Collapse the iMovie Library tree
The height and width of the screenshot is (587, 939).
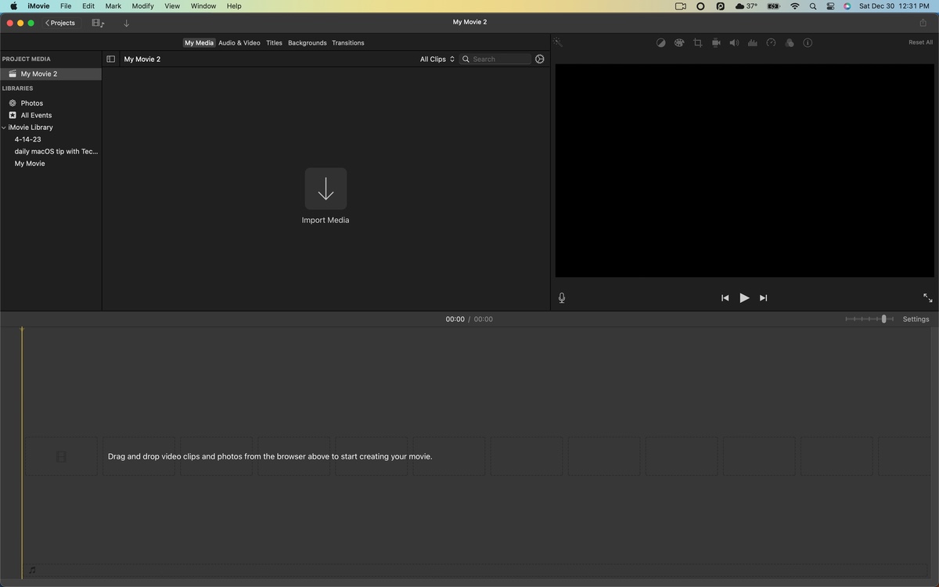4,128
